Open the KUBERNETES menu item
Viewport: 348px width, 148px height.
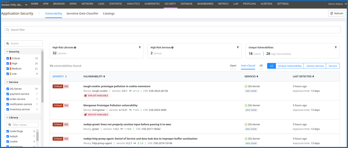[152, 4]
